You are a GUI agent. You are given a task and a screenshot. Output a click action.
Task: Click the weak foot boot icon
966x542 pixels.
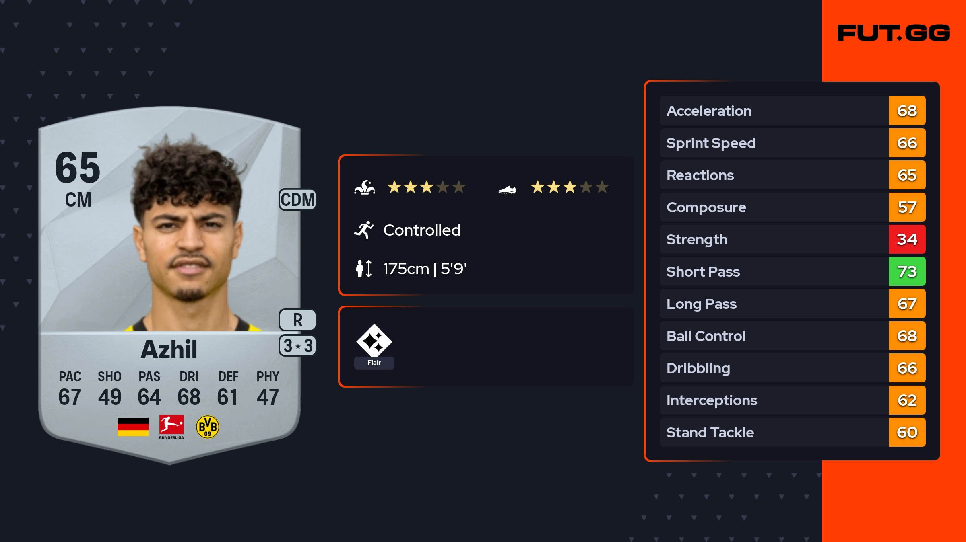coord(507,189)
